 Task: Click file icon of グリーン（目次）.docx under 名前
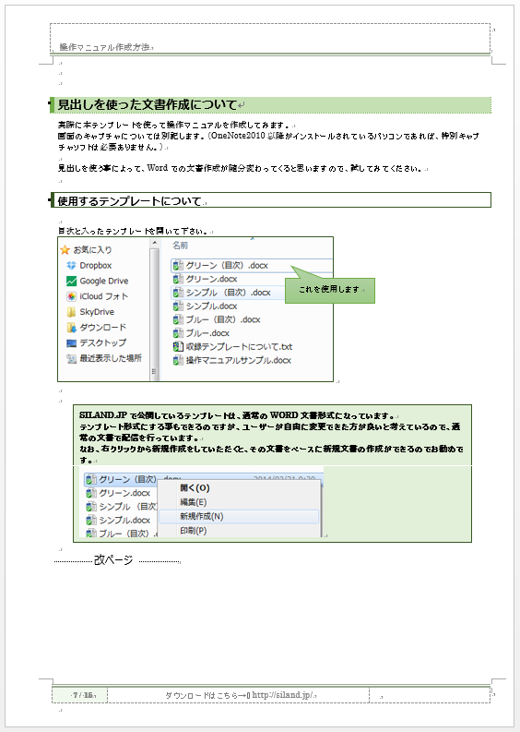[x=178, y=265]
